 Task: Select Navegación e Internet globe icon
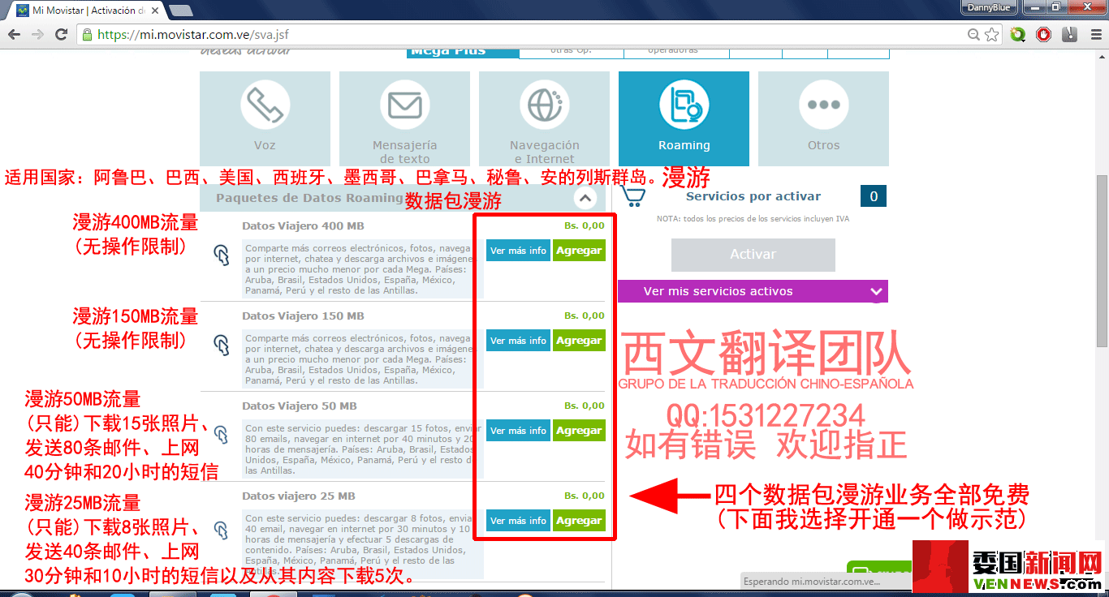[x=544, y=105]
